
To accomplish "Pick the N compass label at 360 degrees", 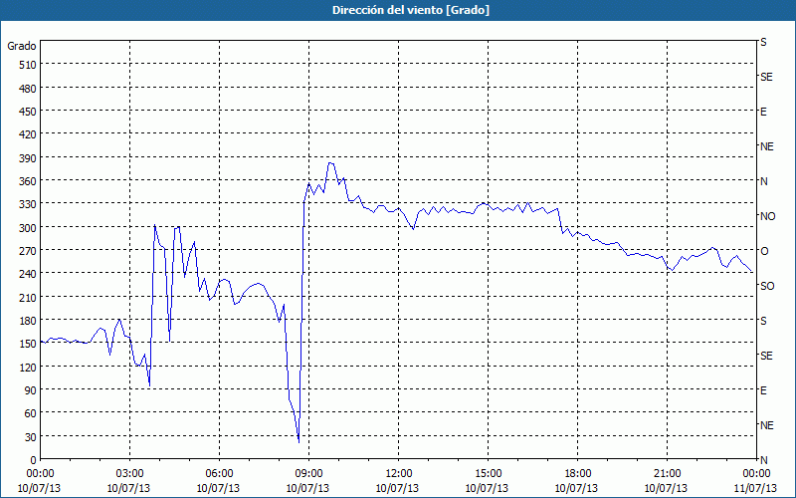I will 764,181.
